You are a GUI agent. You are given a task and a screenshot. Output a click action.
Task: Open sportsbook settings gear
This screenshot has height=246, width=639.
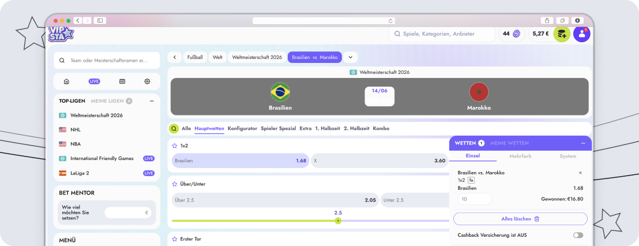point(147,81)
